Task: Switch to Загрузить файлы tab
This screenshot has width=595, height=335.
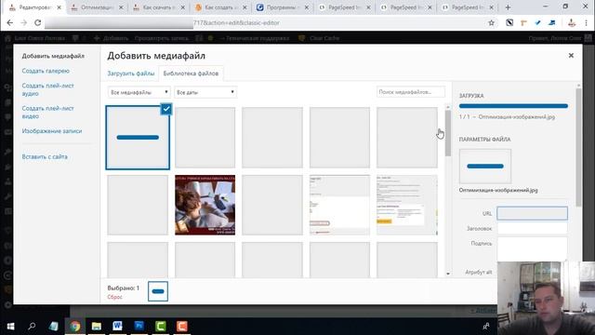Action: 131,74
